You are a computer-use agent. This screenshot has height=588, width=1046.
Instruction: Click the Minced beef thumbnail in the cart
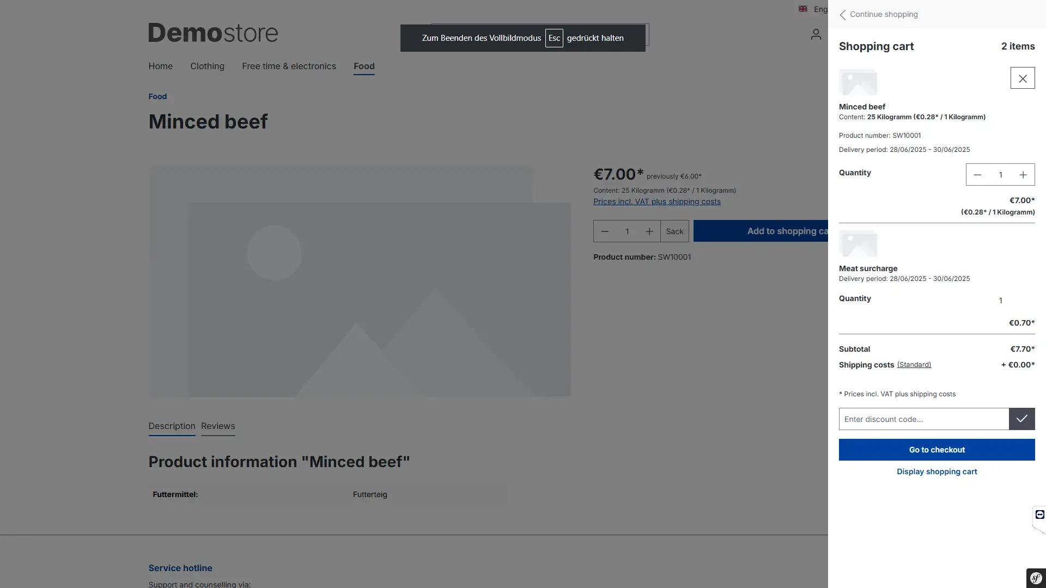pyautogui.click(x=858, y=82)
